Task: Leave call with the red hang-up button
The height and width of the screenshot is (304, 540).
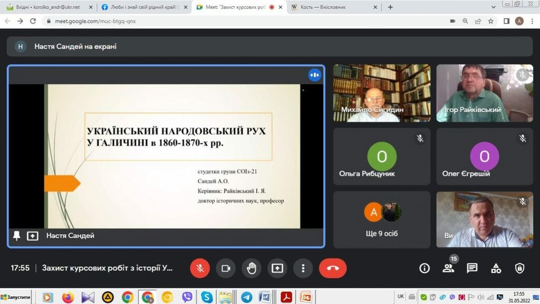Action: pyautogui.click(x=333, y=268)
